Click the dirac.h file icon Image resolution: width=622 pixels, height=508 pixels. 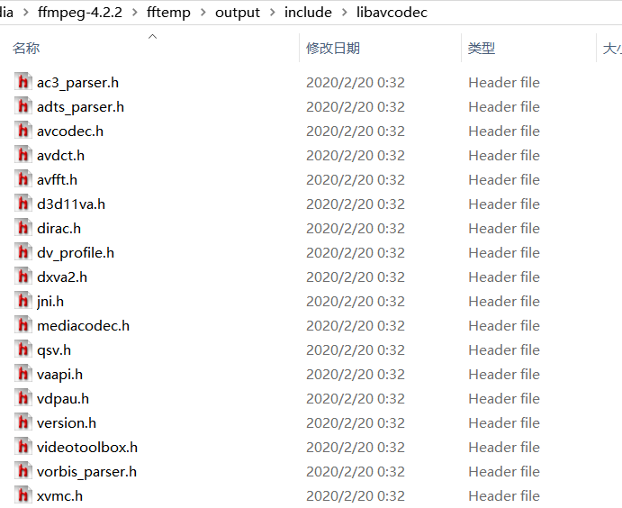pyautogui.click(x=23, y=228)
